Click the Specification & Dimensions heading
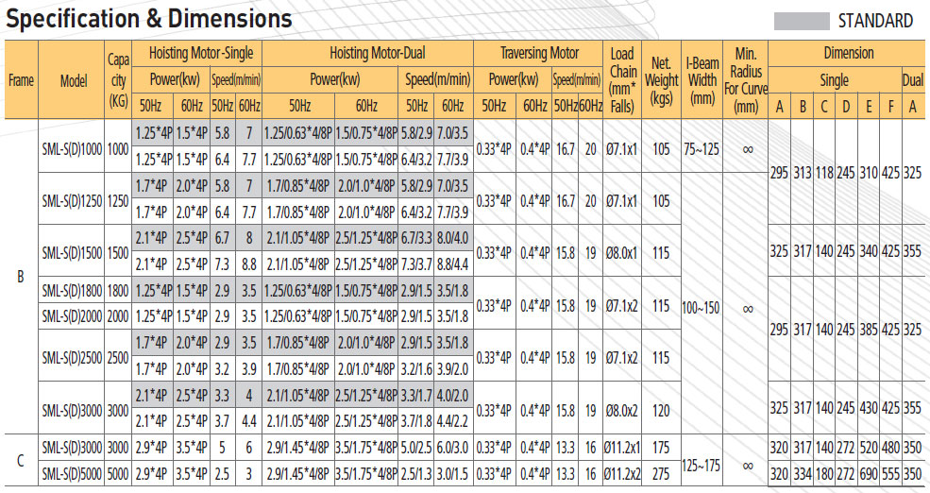930x493 pixels. coord(149,18)
